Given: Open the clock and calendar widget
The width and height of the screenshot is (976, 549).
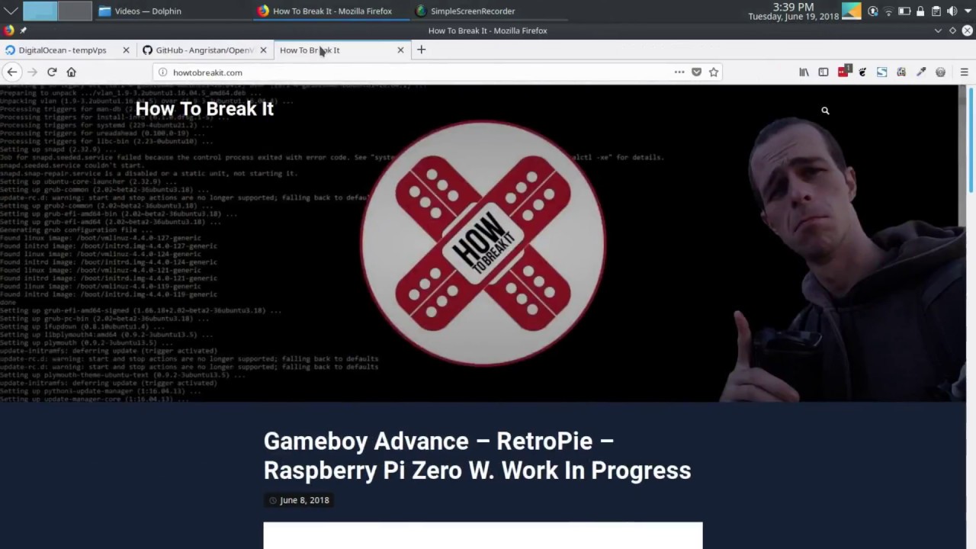Looking at the screenshot, I should coord(793,11).
